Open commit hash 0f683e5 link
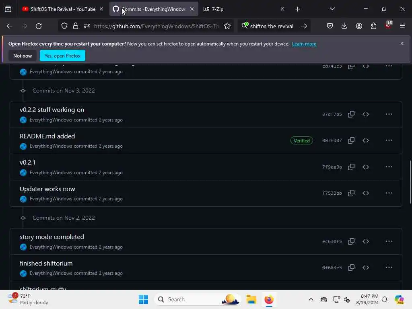412x309 pixels. click(x=332, y=268)
